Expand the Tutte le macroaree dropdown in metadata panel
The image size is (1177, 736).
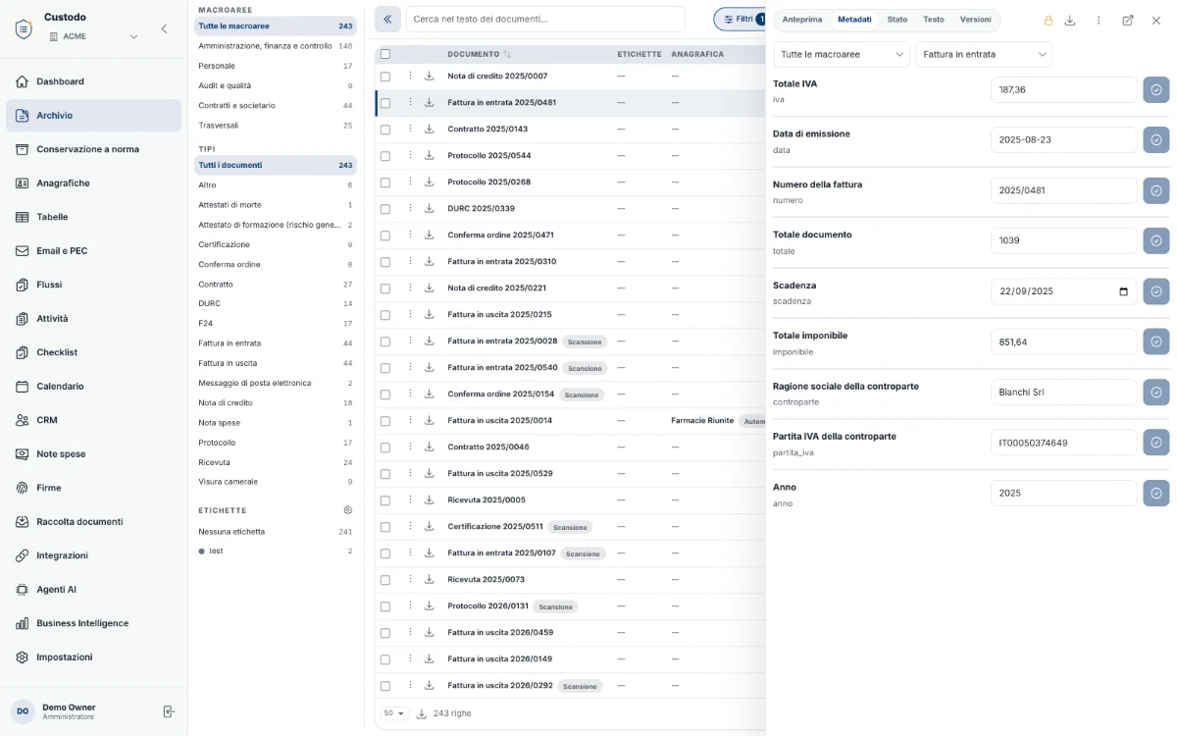843,55
